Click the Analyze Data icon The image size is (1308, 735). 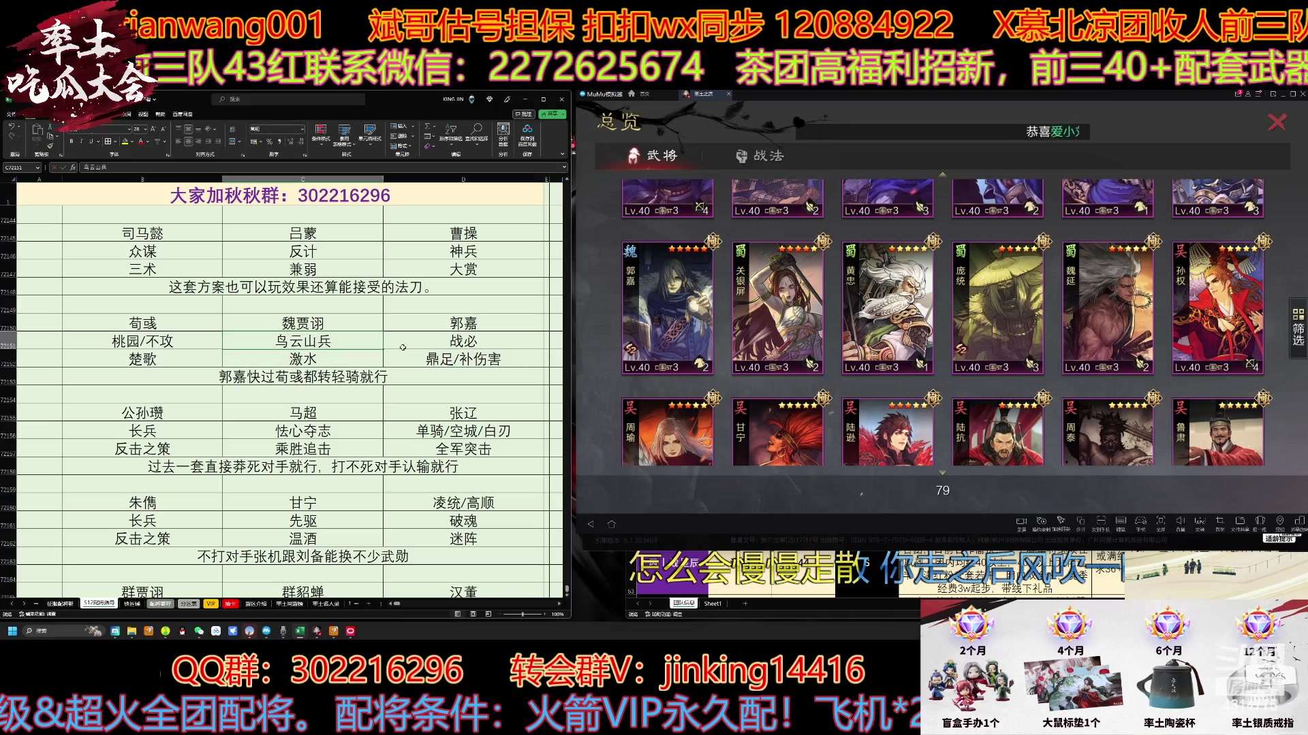tap(503, 129)
